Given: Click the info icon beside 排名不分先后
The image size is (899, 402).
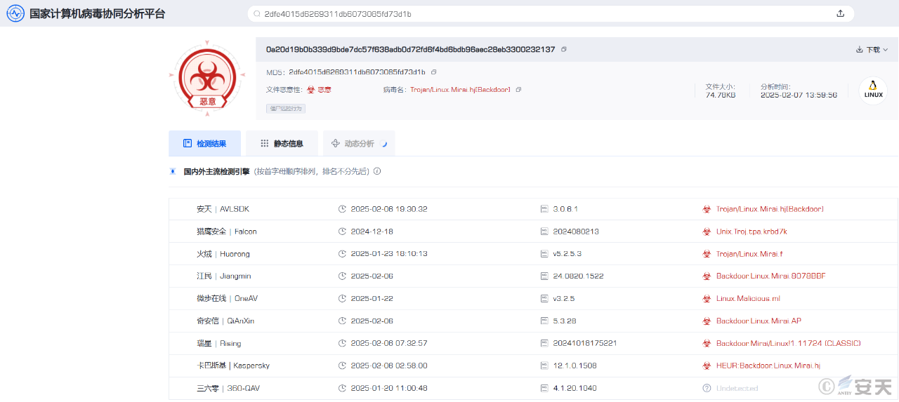Looking at the screenshot, I should pyautogui.click(x=377, y=171).
